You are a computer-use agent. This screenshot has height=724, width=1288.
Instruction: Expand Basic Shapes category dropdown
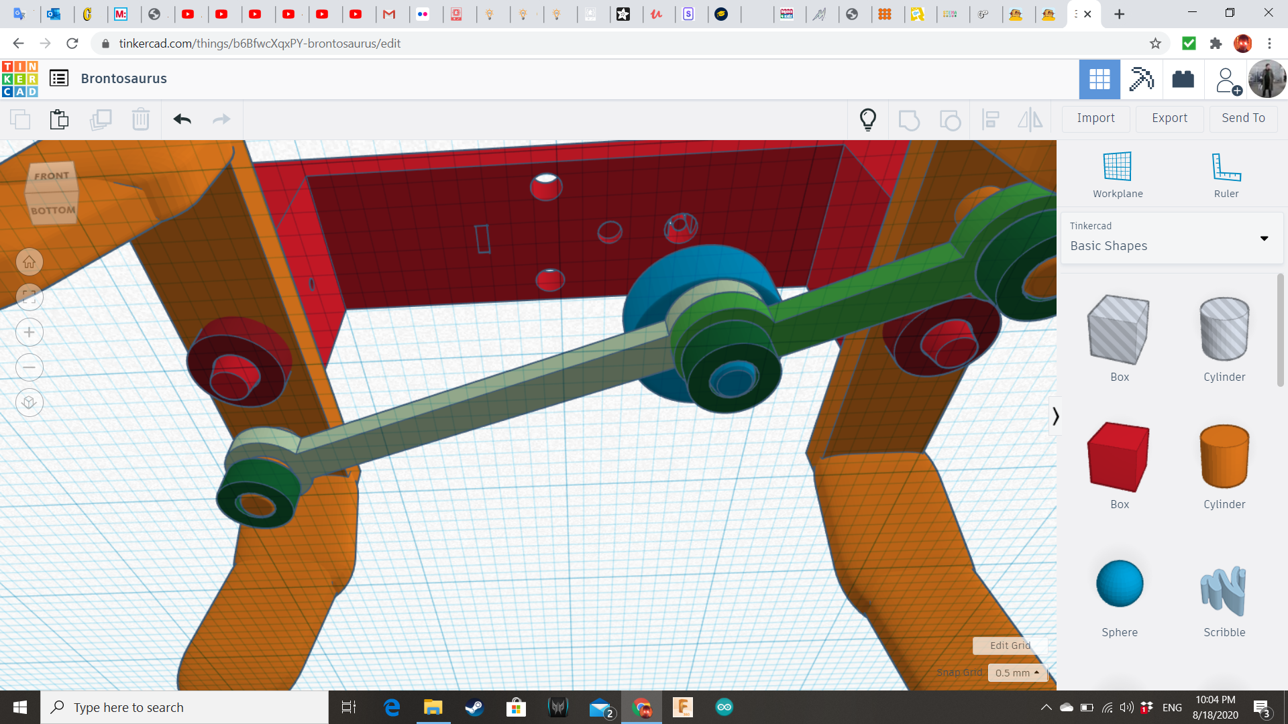(1264, 239)
